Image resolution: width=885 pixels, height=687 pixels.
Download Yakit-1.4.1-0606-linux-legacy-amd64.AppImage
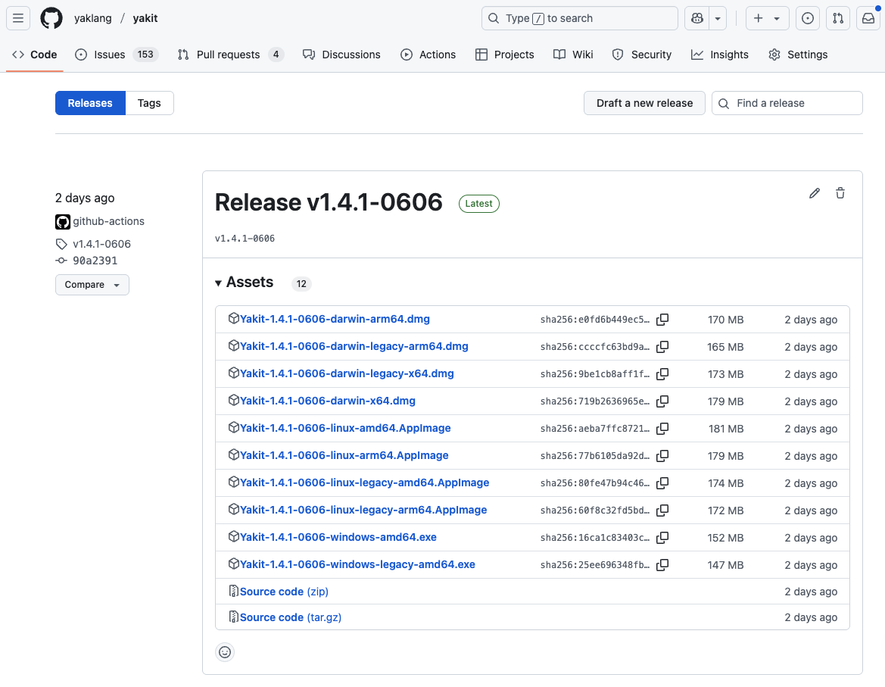(x=365, y=482)
